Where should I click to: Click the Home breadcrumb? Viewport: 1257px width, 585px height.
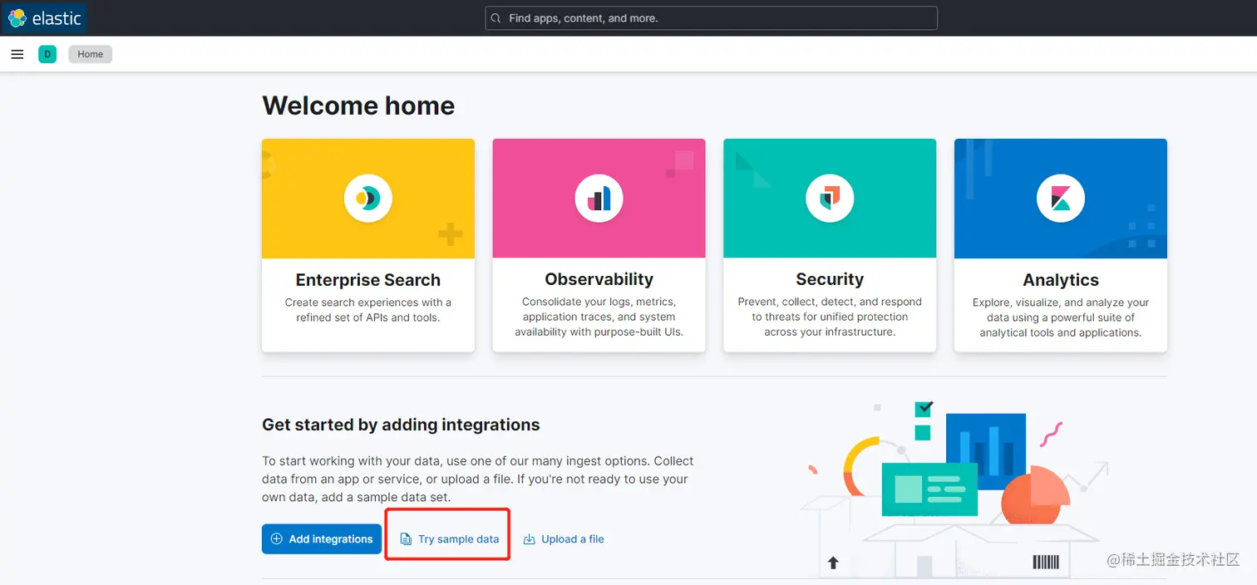(x=91, y=54)
